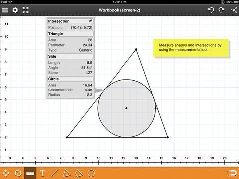
Task: Select the rotate tool
Action: pos(18,173)
